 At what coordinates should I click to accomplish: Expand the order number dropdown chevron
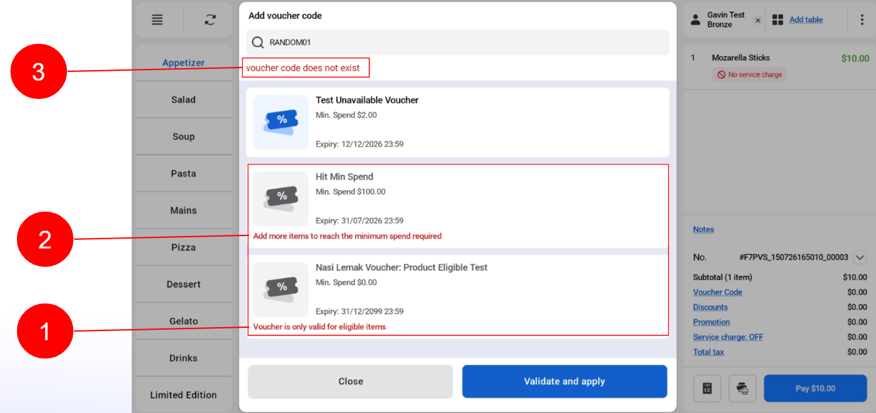coord(860,258)
